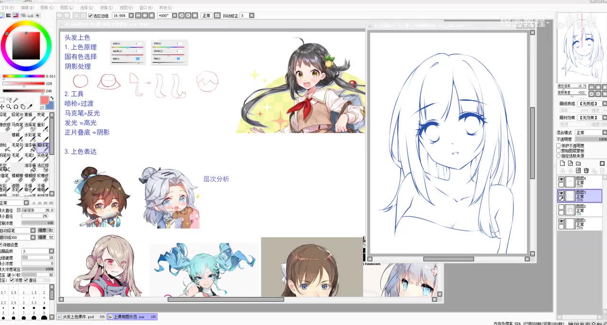This screenshot has height=325, width=607.
Task: Click the 正常 view mode button
Action: coord(206,16)
